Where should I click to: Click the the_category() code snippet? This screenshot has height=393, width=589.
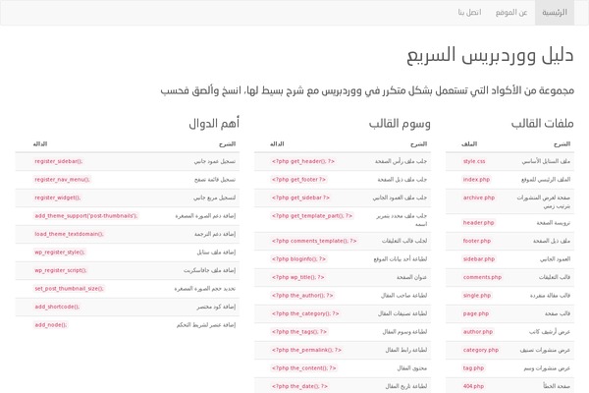305,313
